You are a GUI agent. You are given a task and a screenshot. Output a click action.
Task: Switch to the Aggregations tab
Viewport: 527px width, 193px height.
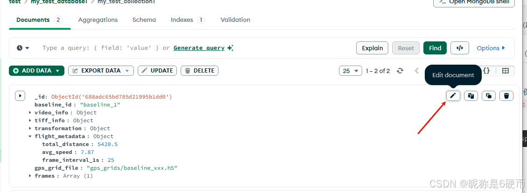pyautogui.click(x=98, y=20)
